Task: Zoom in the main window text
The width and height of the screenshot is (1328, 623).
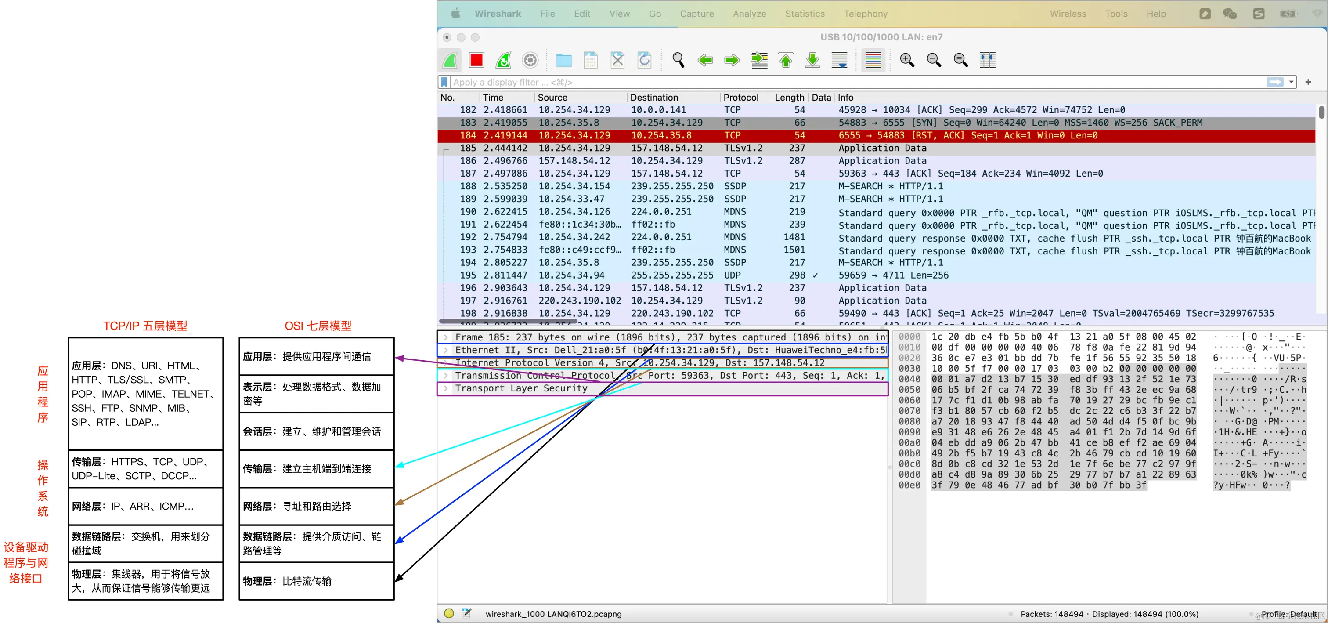Action: coord(907,60)
